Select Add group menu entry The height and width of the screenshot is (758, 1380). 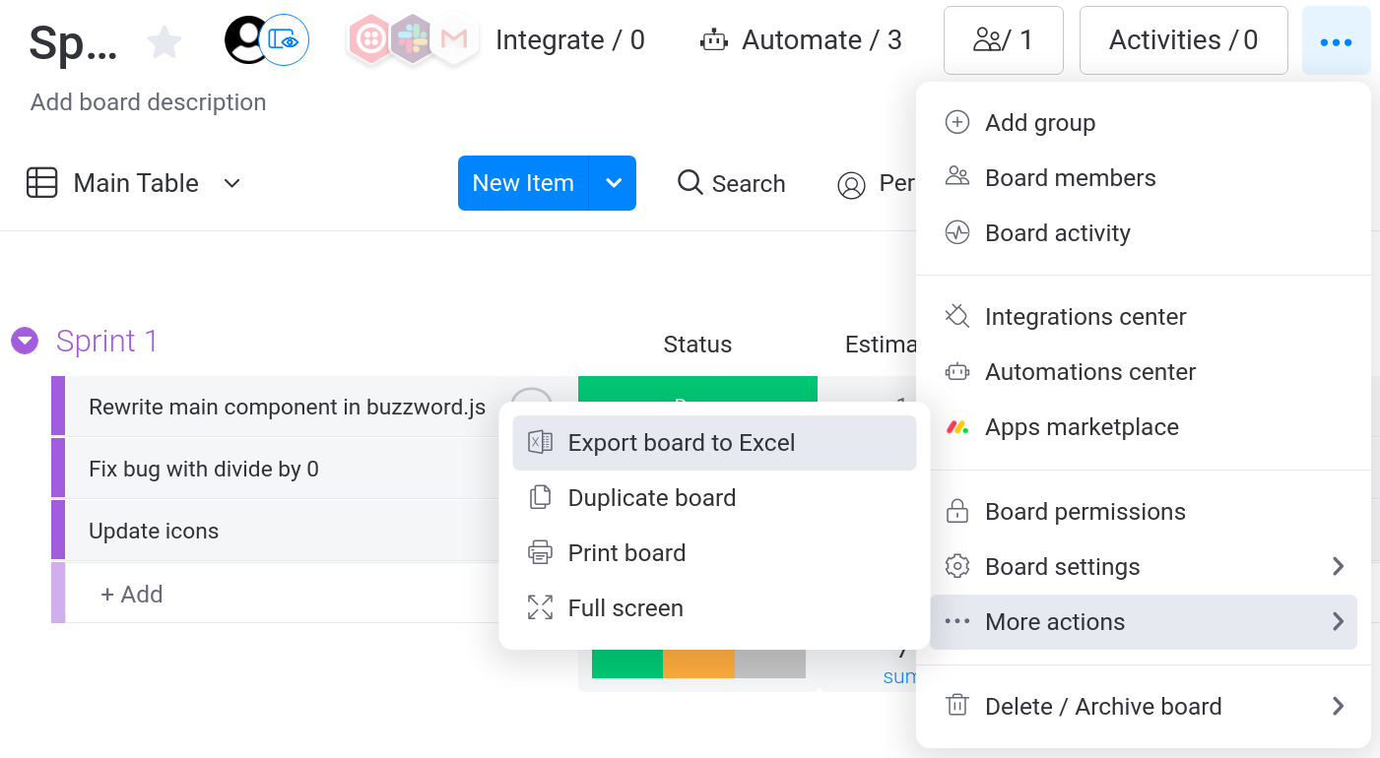pyautogui.click(x=1144, y=122)
